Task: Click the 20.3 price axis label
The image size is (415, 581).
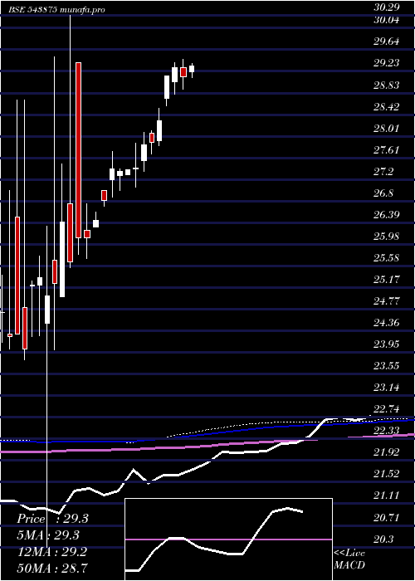Action: tap(383, 539)
